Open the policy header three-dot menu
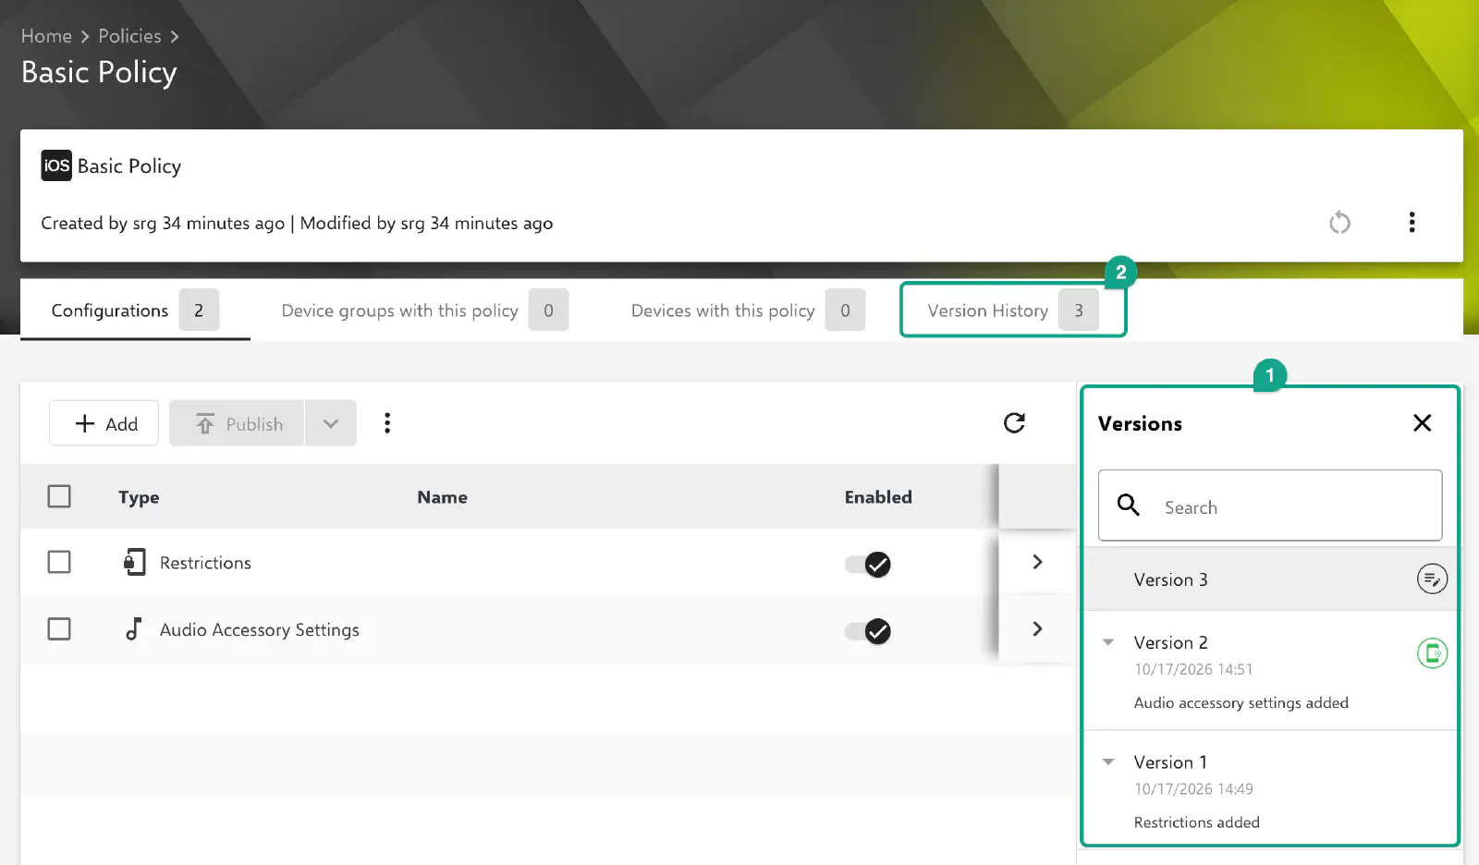This screenshot has width=1479, height=865. coord(1412,222)
